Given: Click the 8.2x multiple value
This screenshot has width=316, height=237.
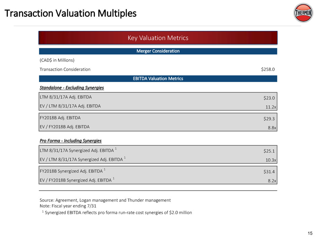Looking at the screenshot, I should [271, 181].
